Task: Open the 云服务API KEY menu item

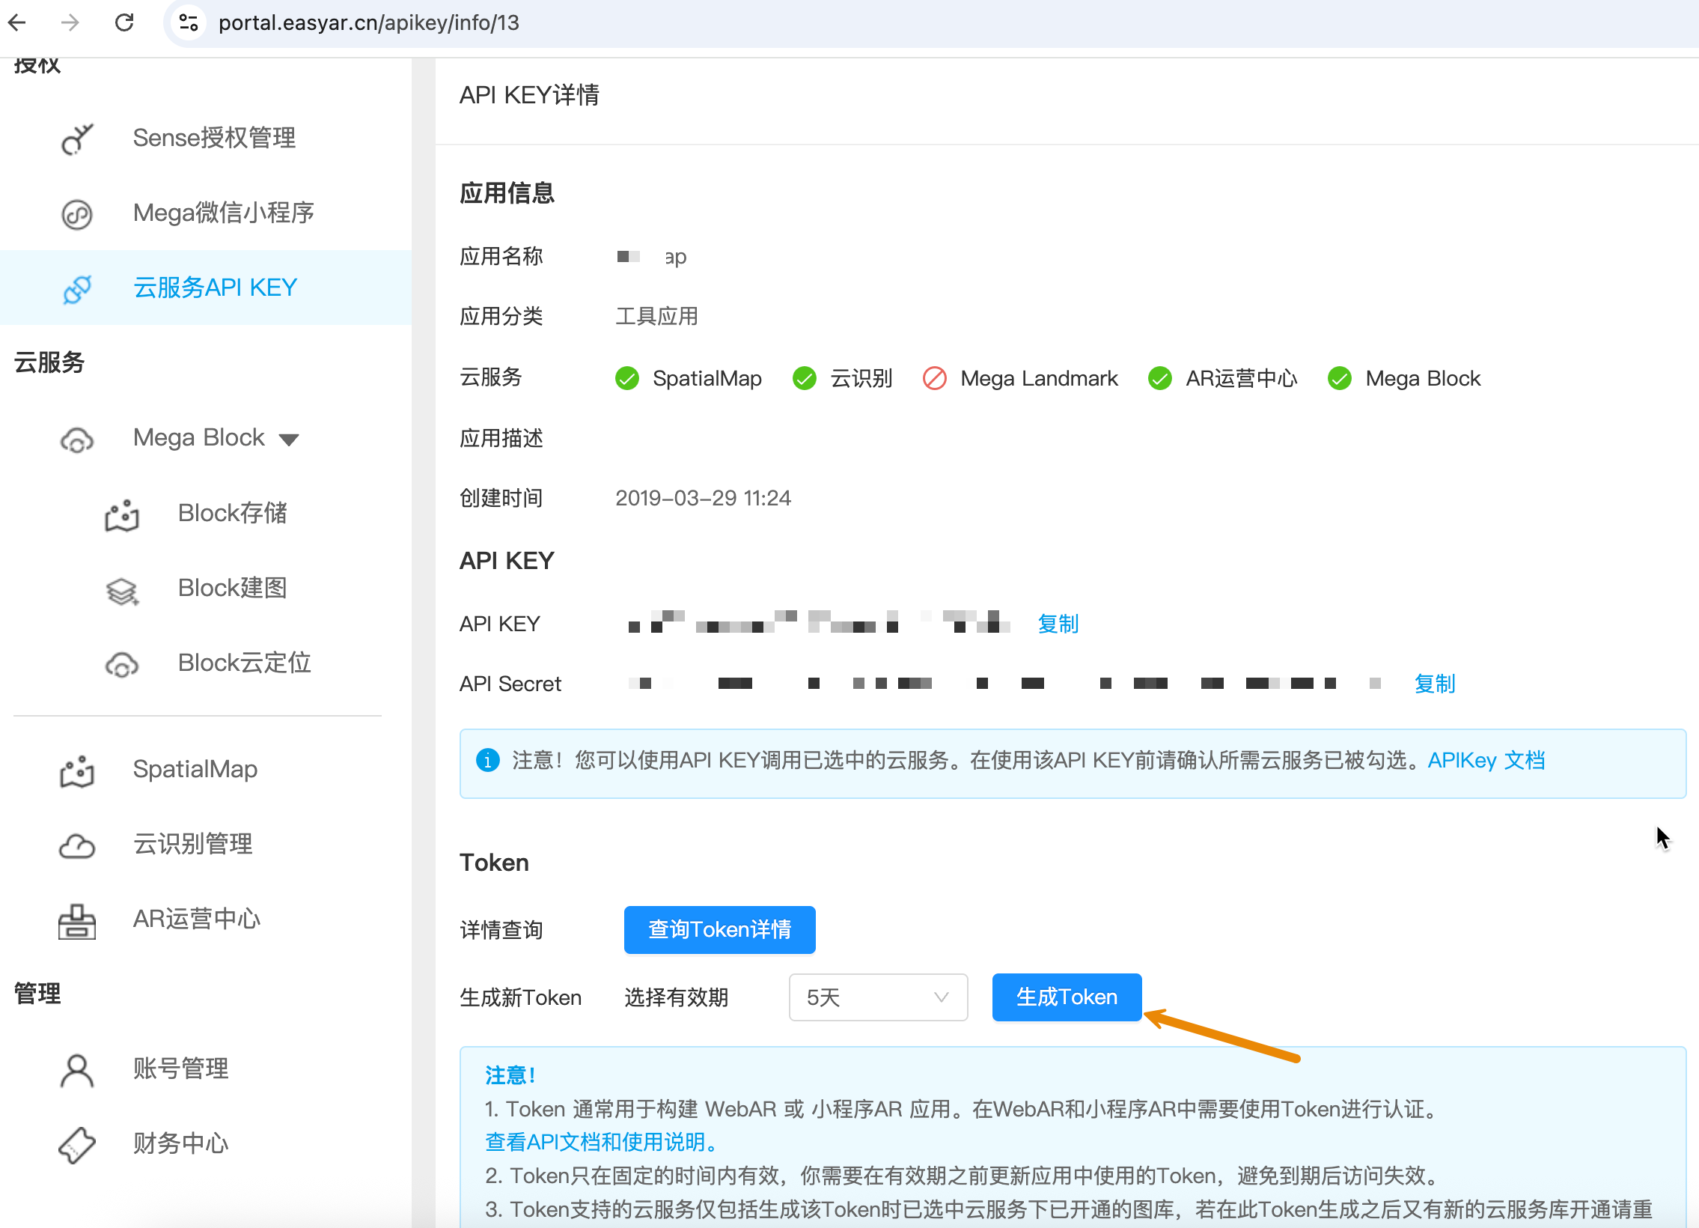Action: coord(214,288)
